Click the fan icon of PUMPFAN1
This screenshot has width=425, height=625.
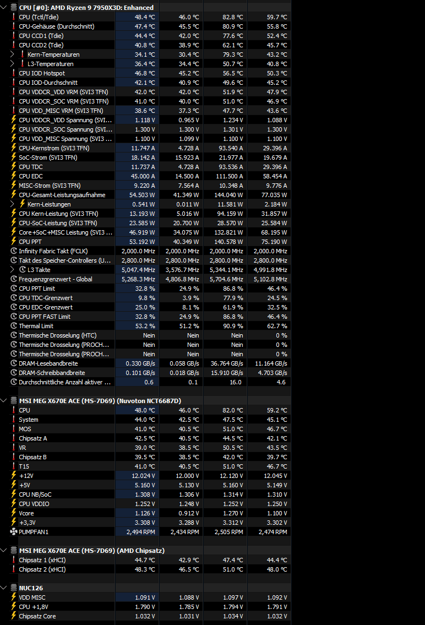point(14,532)
